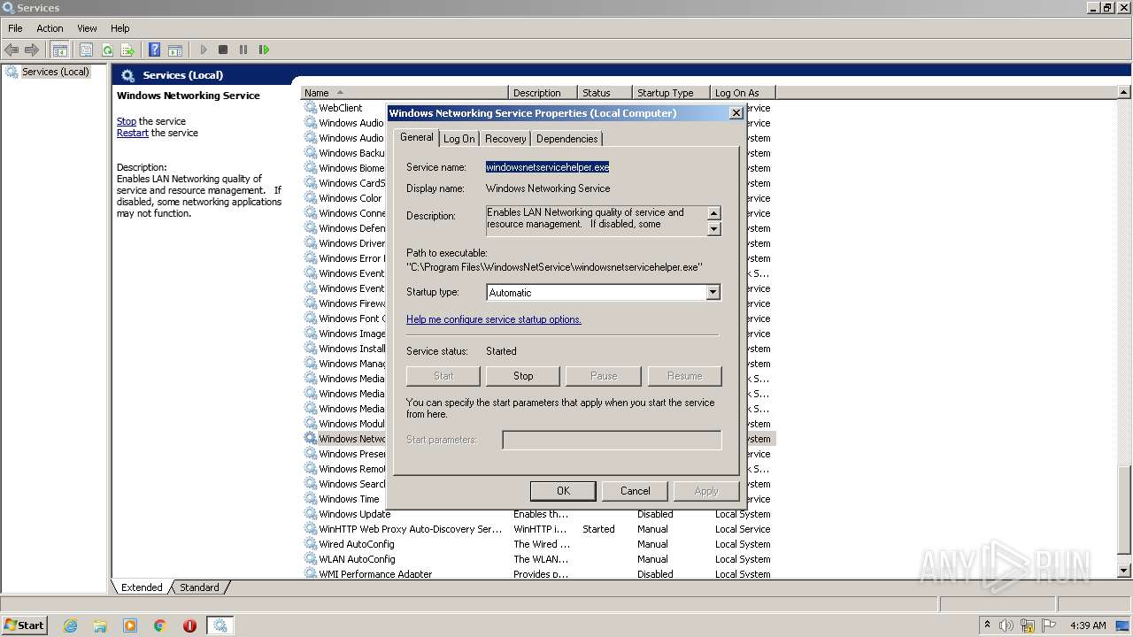Click the Start parameters input field
1133x637 pixels.
tap(612, 440)
